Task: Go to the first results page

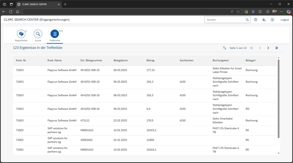Action: [252, 48]
